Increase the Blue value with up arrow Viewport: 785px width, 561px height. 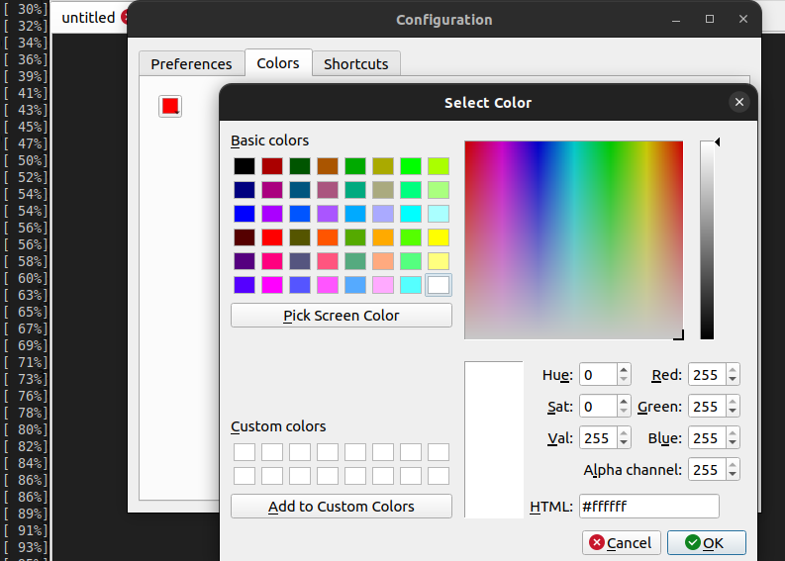coord(733,433)
